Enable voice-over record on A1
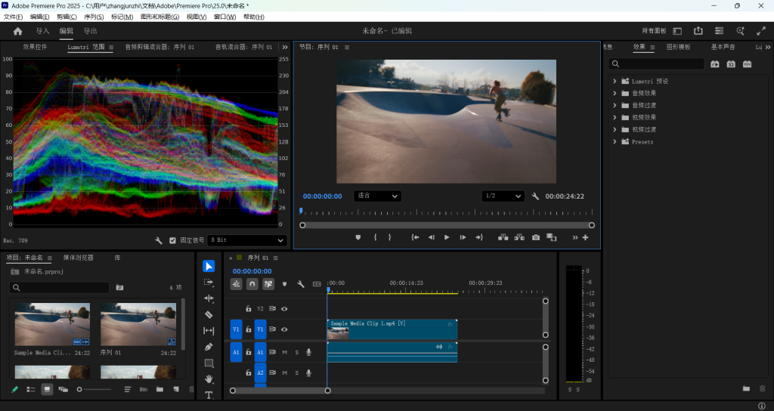 click(x=308, y=352)
